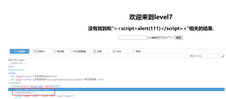Click the 搜索 submit button on page
The image size is (226, 99).
pos(178,38)
